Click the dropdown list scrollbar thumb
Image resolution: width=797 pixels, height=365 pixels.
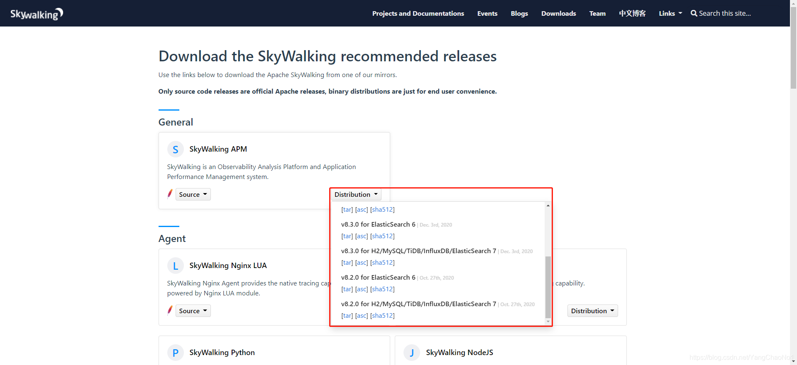click(x=548, y=287)
